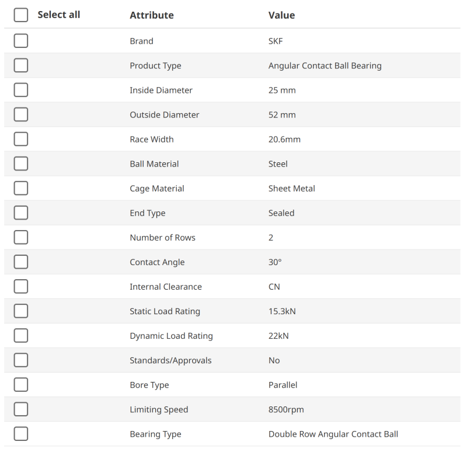The width and height of the screenshot is (467, 452).
Task: Toggle the Internal Clearance checkbox
Action: (x=21, y=286)
